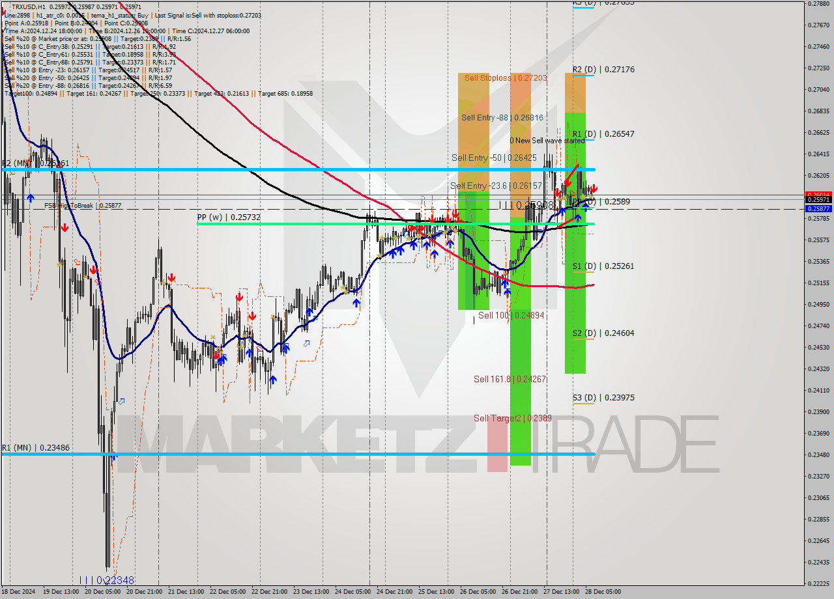Click the 'PP (w) | 0.25732' weekly pivot label
Screen dimensions: 834x599
point(229,217)
